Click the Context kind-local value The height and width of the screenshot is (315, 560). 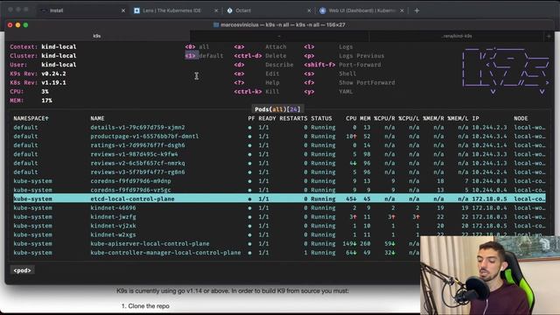click(x=59, y=46)
